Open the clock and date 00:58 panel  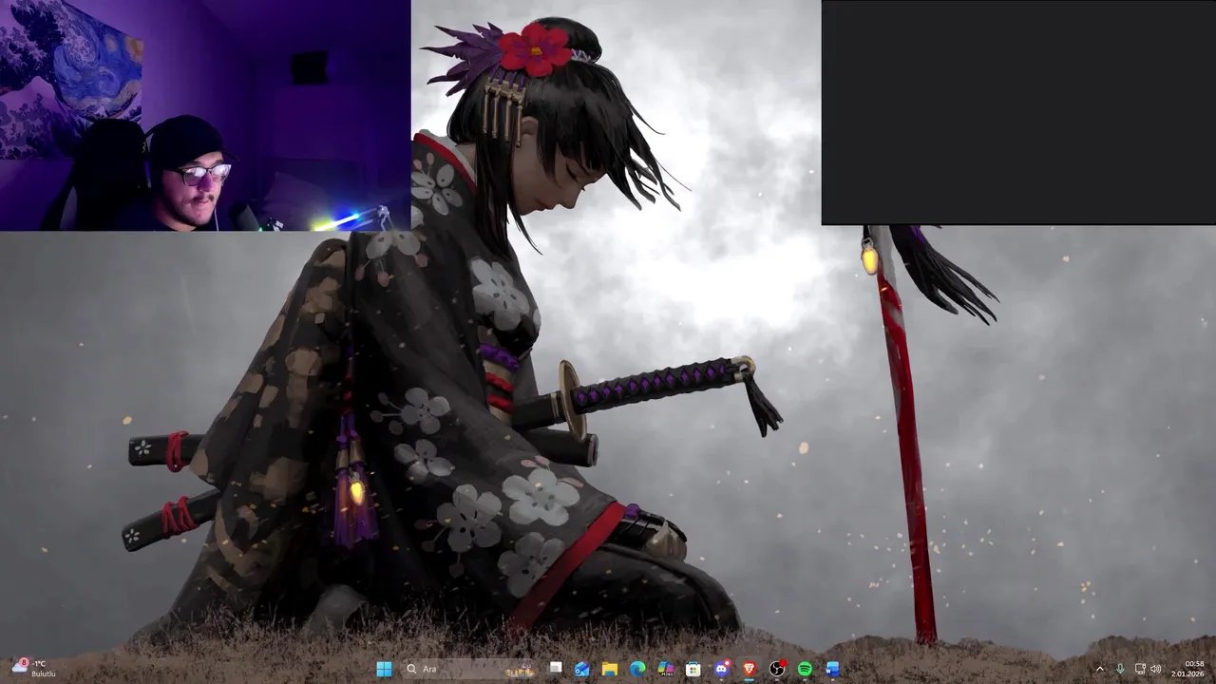click(x=1188, y=669)
